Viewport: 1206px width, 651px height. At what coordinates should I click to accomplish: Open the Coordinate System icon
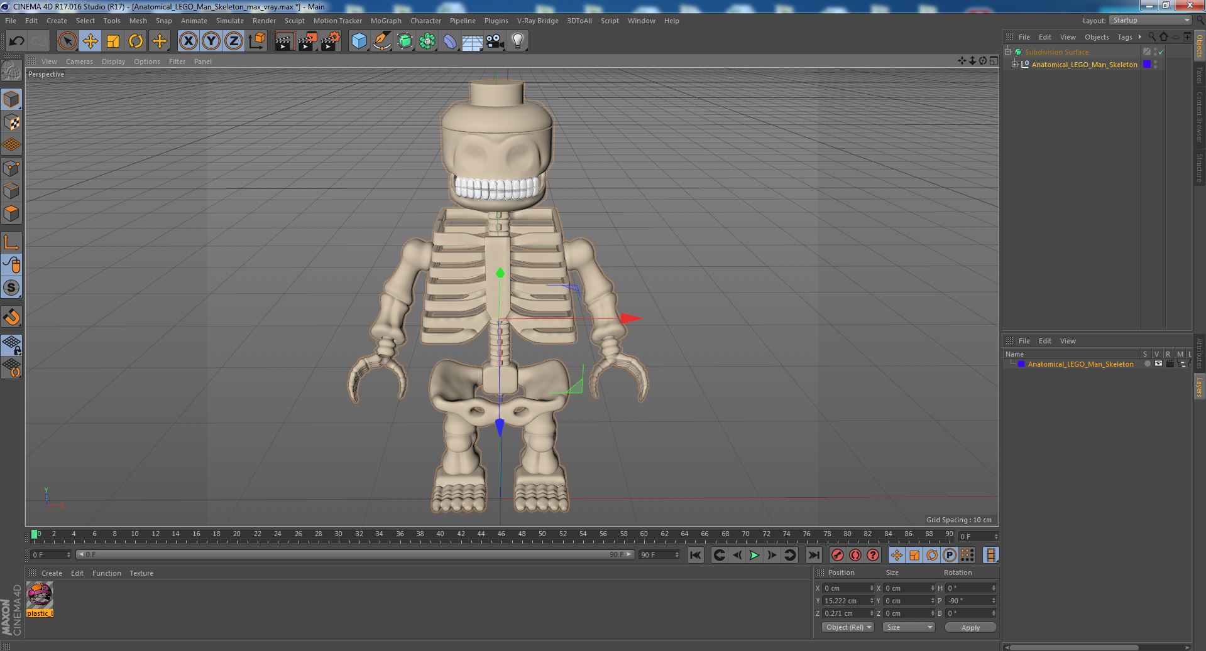[x=256, y=41]
